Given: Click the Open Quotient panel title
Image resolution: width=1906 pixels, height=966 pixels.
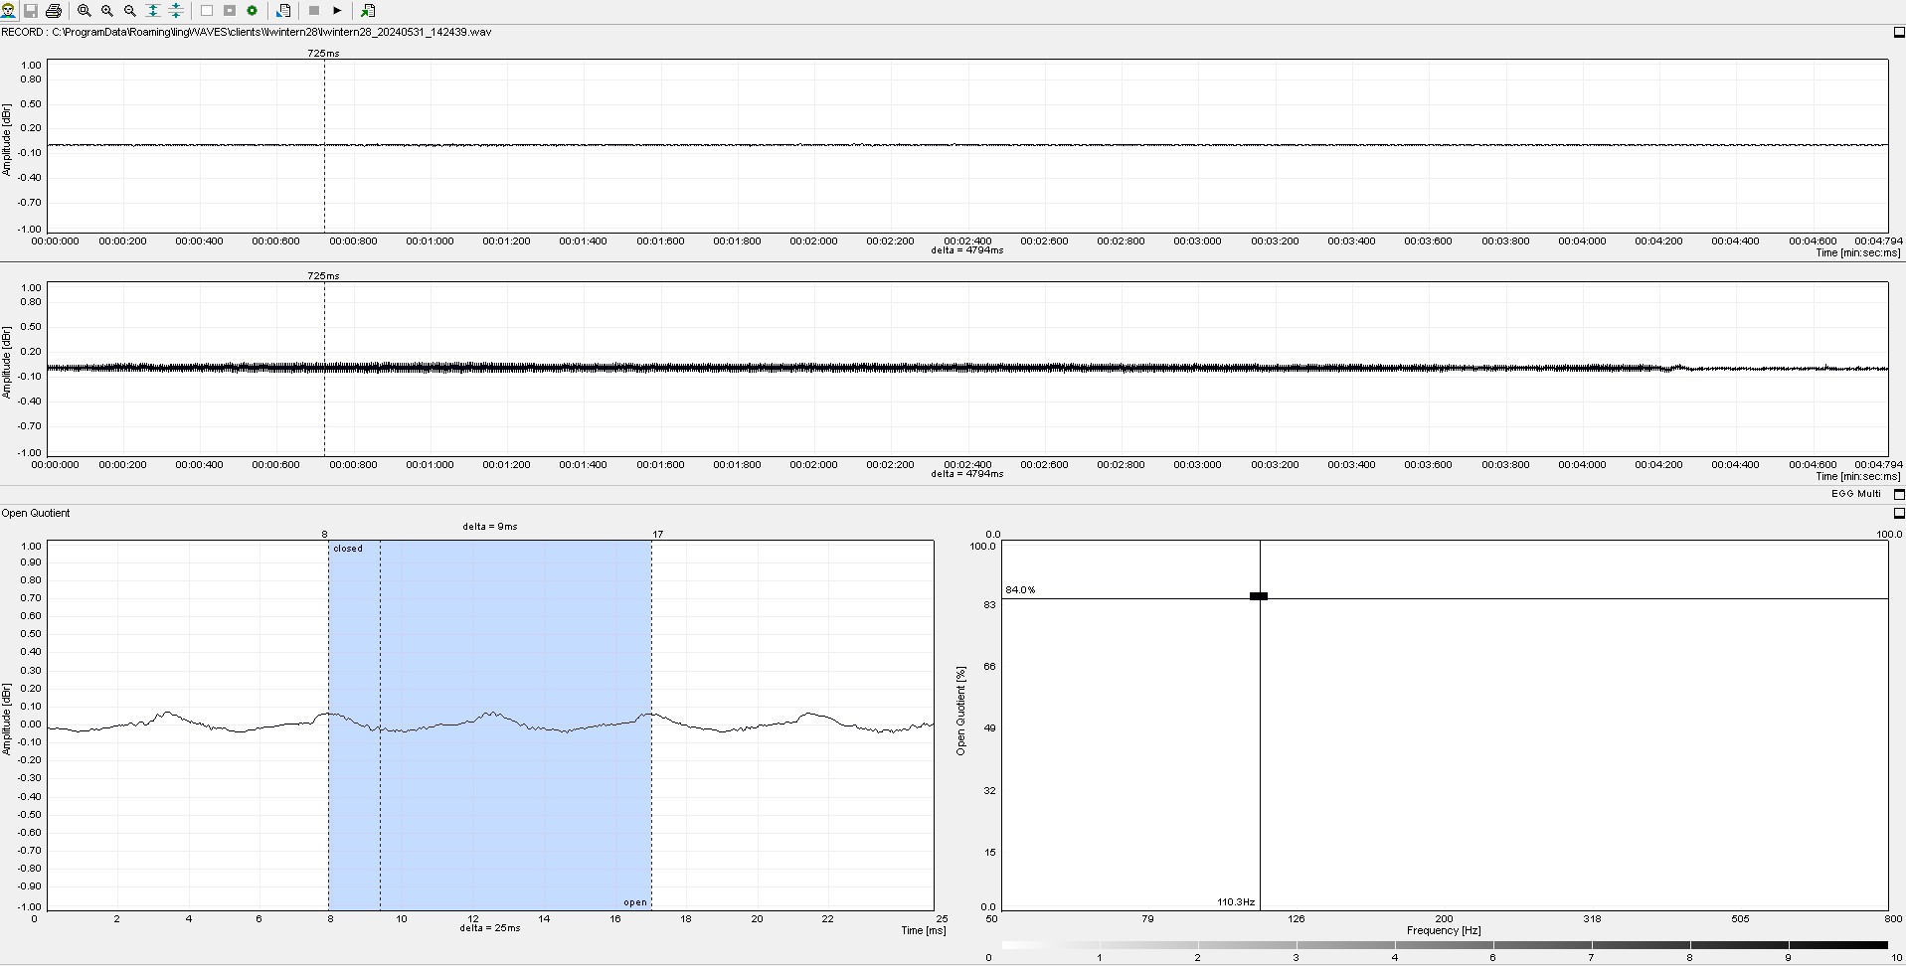Looking at the screenshot, I should pos(36,514).
